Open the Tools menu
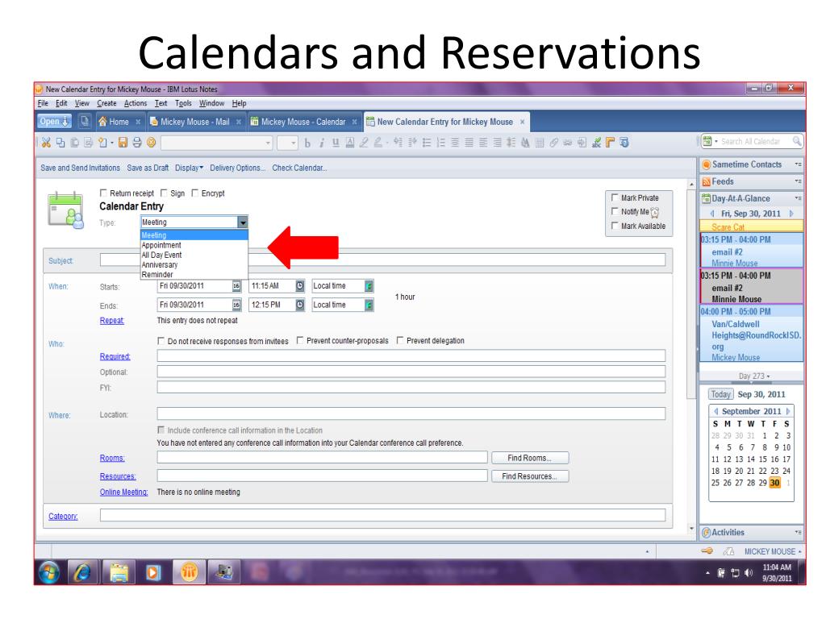This screenshot has height=619, width=826. pos(183,104)
